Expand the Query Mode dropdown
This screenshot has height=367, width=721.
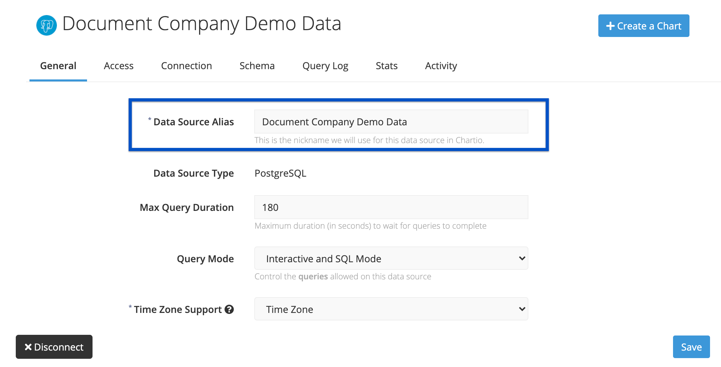[391, 258]
